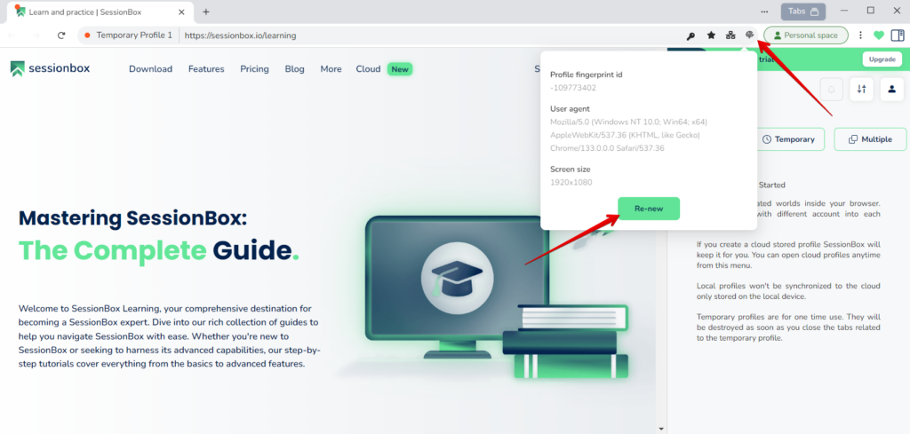Toggle the side panel icon

point(898,36)
